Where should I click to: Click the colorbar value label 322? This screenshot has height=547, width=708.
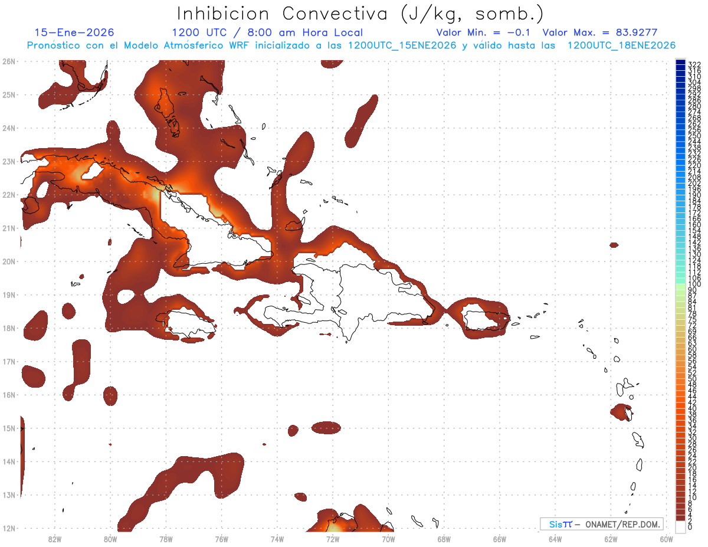coord(694,64)
